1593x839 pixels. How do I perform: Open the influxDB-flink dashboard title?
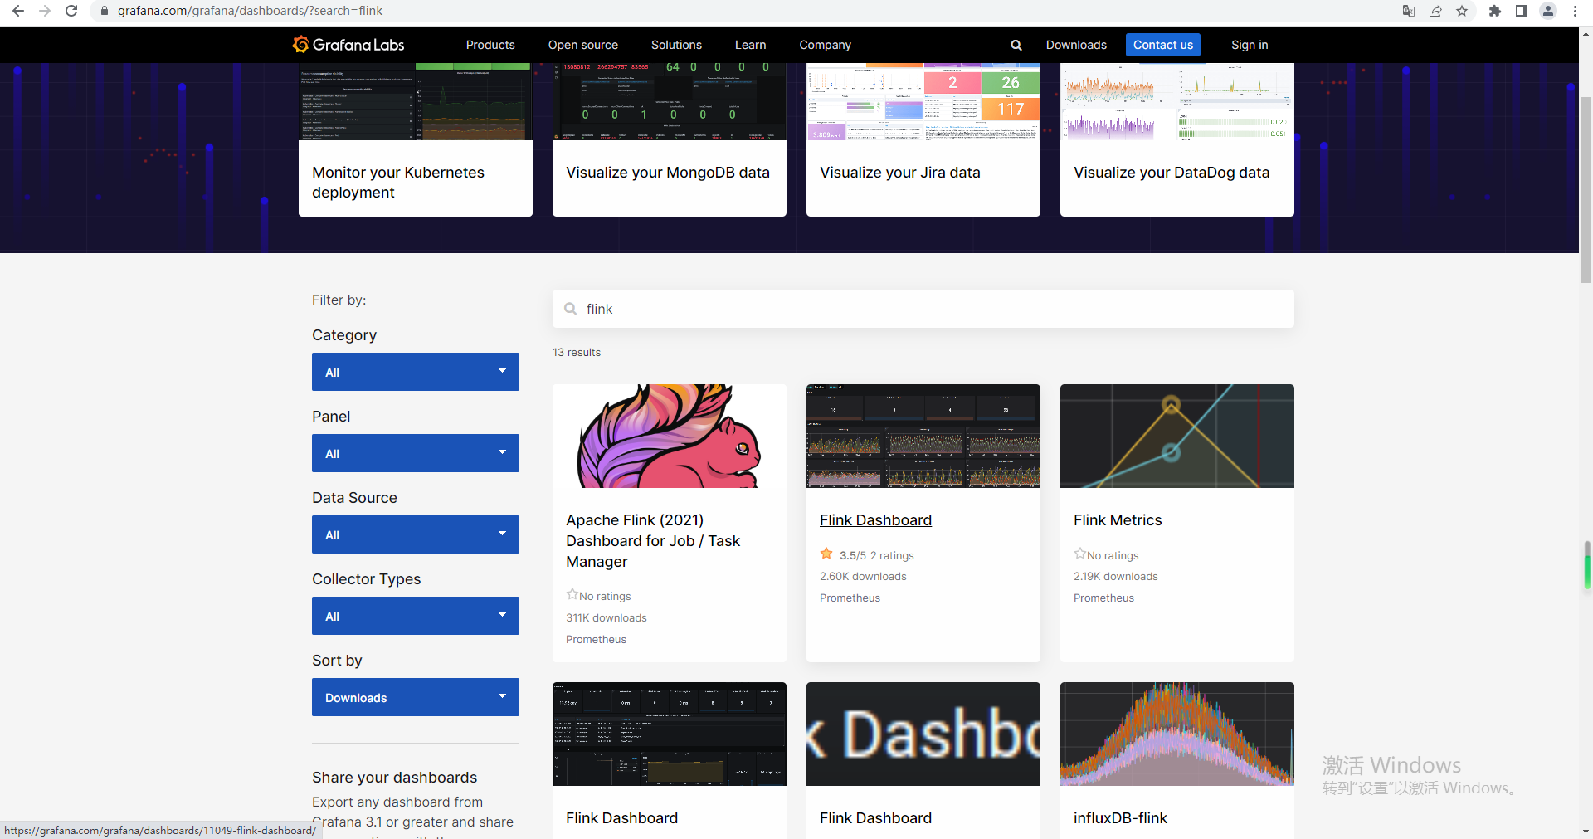pyautogui.click(x=1120, y=818)
